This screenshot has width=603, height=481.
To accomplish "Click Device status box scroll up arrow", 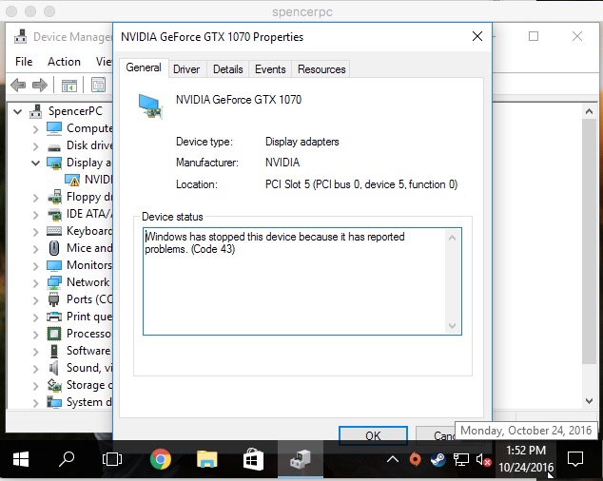I will click(453, 238).
